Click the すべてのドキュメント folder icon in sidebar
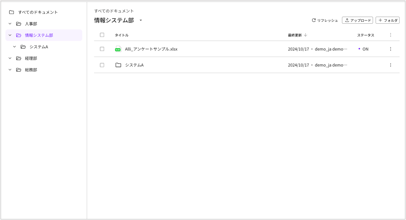This screenshot has height=220, width=406. [12, 12]
